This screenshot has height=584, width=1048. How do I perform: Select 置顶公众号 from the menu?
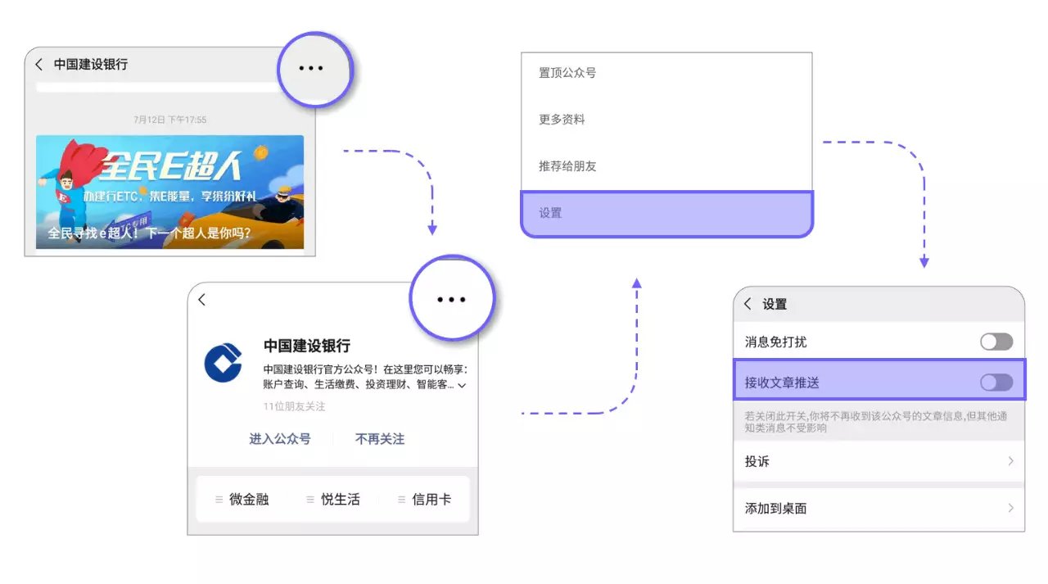666,73
